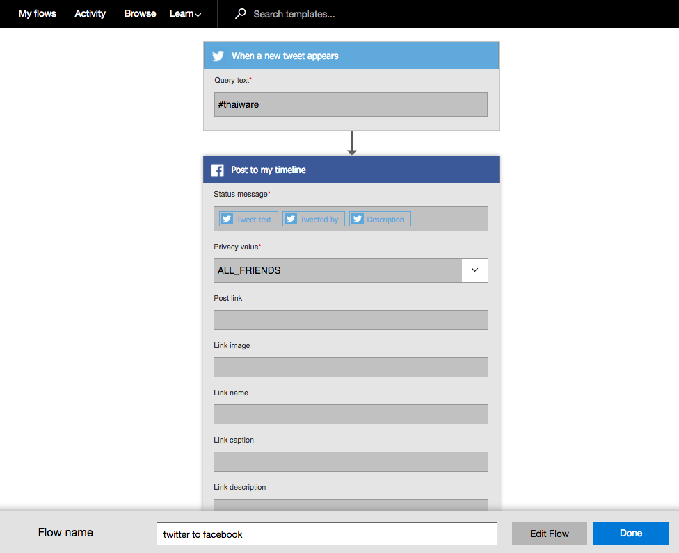Open the ALL_FRIENDS privacy combo box
The width and height of the screenshot is (679, 553).
tap(351, 270)
